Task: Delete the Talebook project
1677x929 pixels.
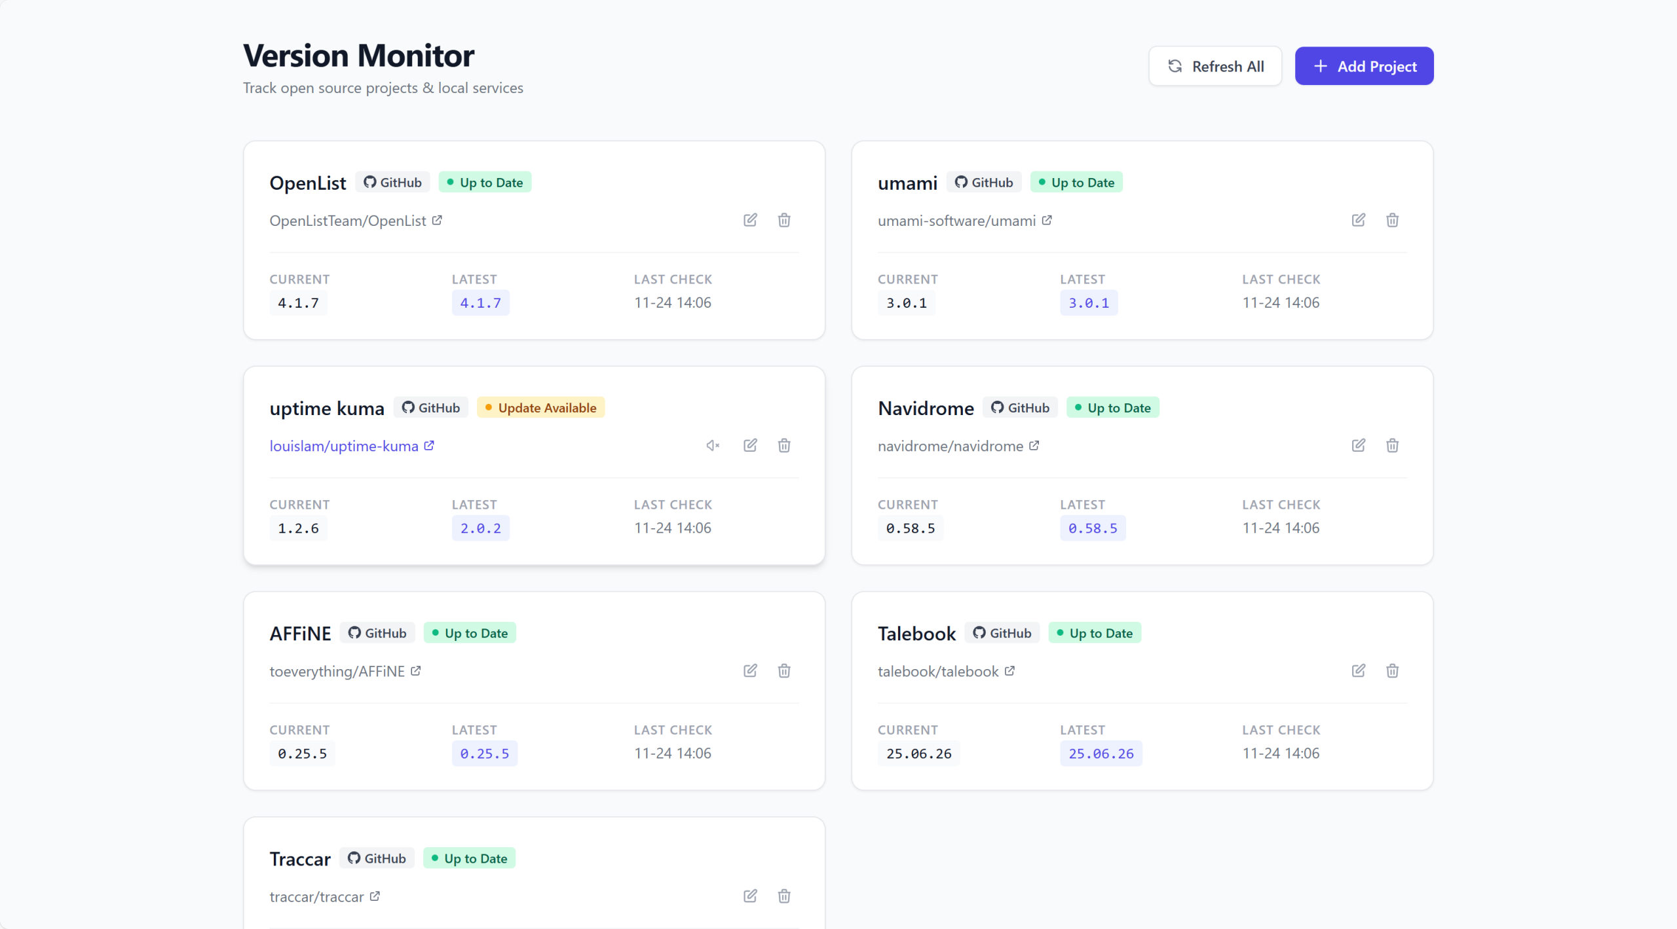Action: 1392,670
